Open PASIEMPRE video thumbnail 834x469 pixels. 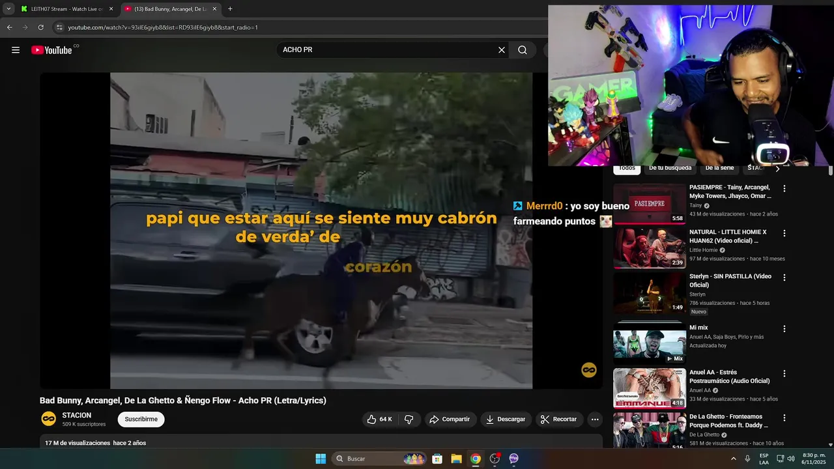click(x=650, y=204)
